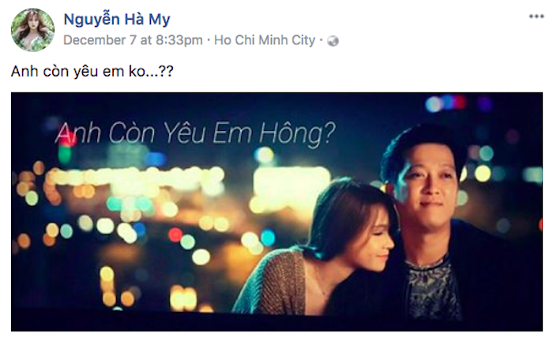Click the man's patterned shirt

pyautogui.click(x=432, y=287)
